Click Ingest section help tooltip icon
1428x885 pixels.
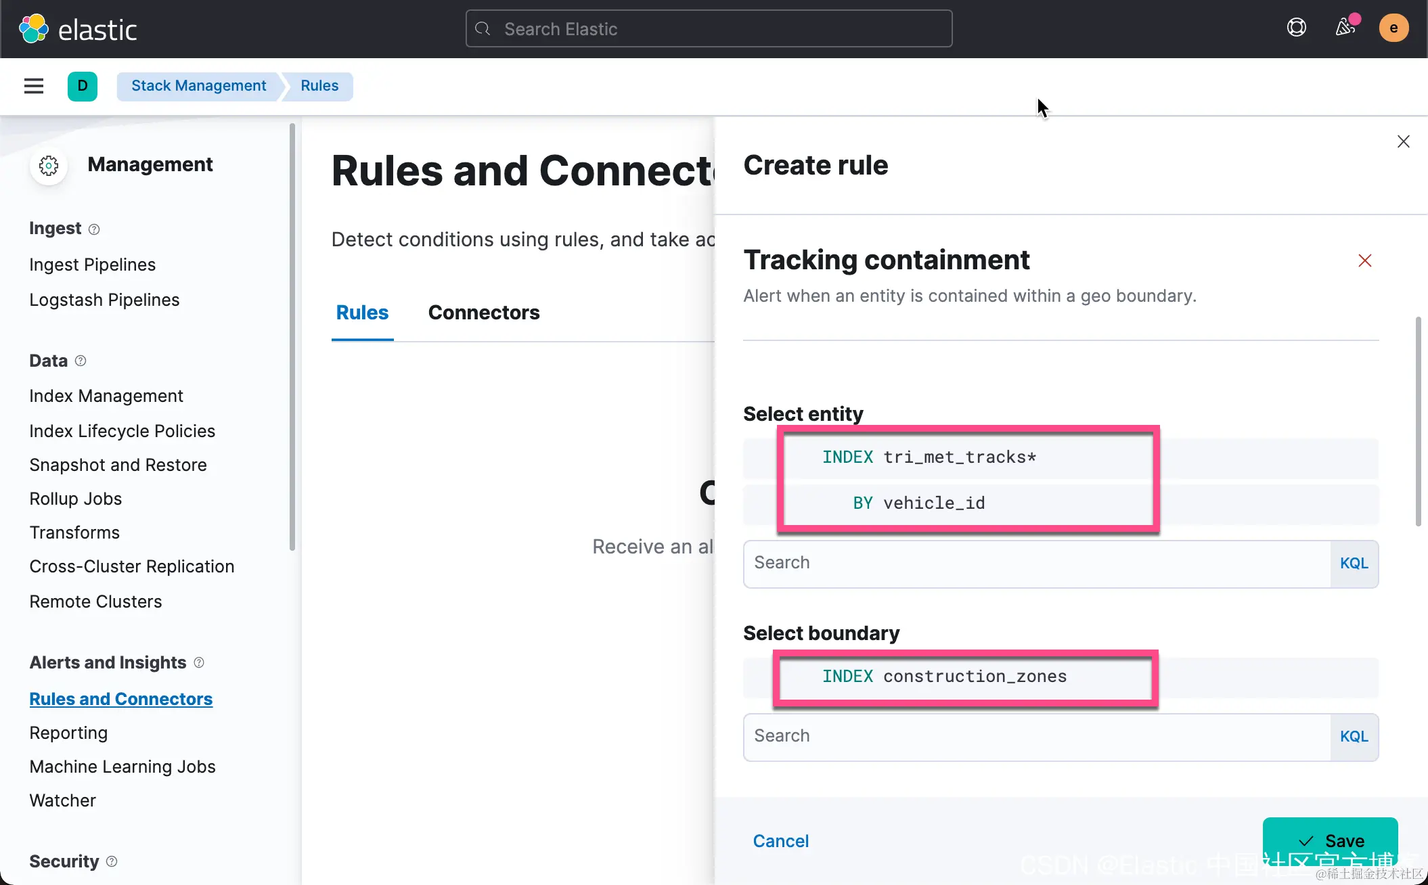click(x=94, y=229)
